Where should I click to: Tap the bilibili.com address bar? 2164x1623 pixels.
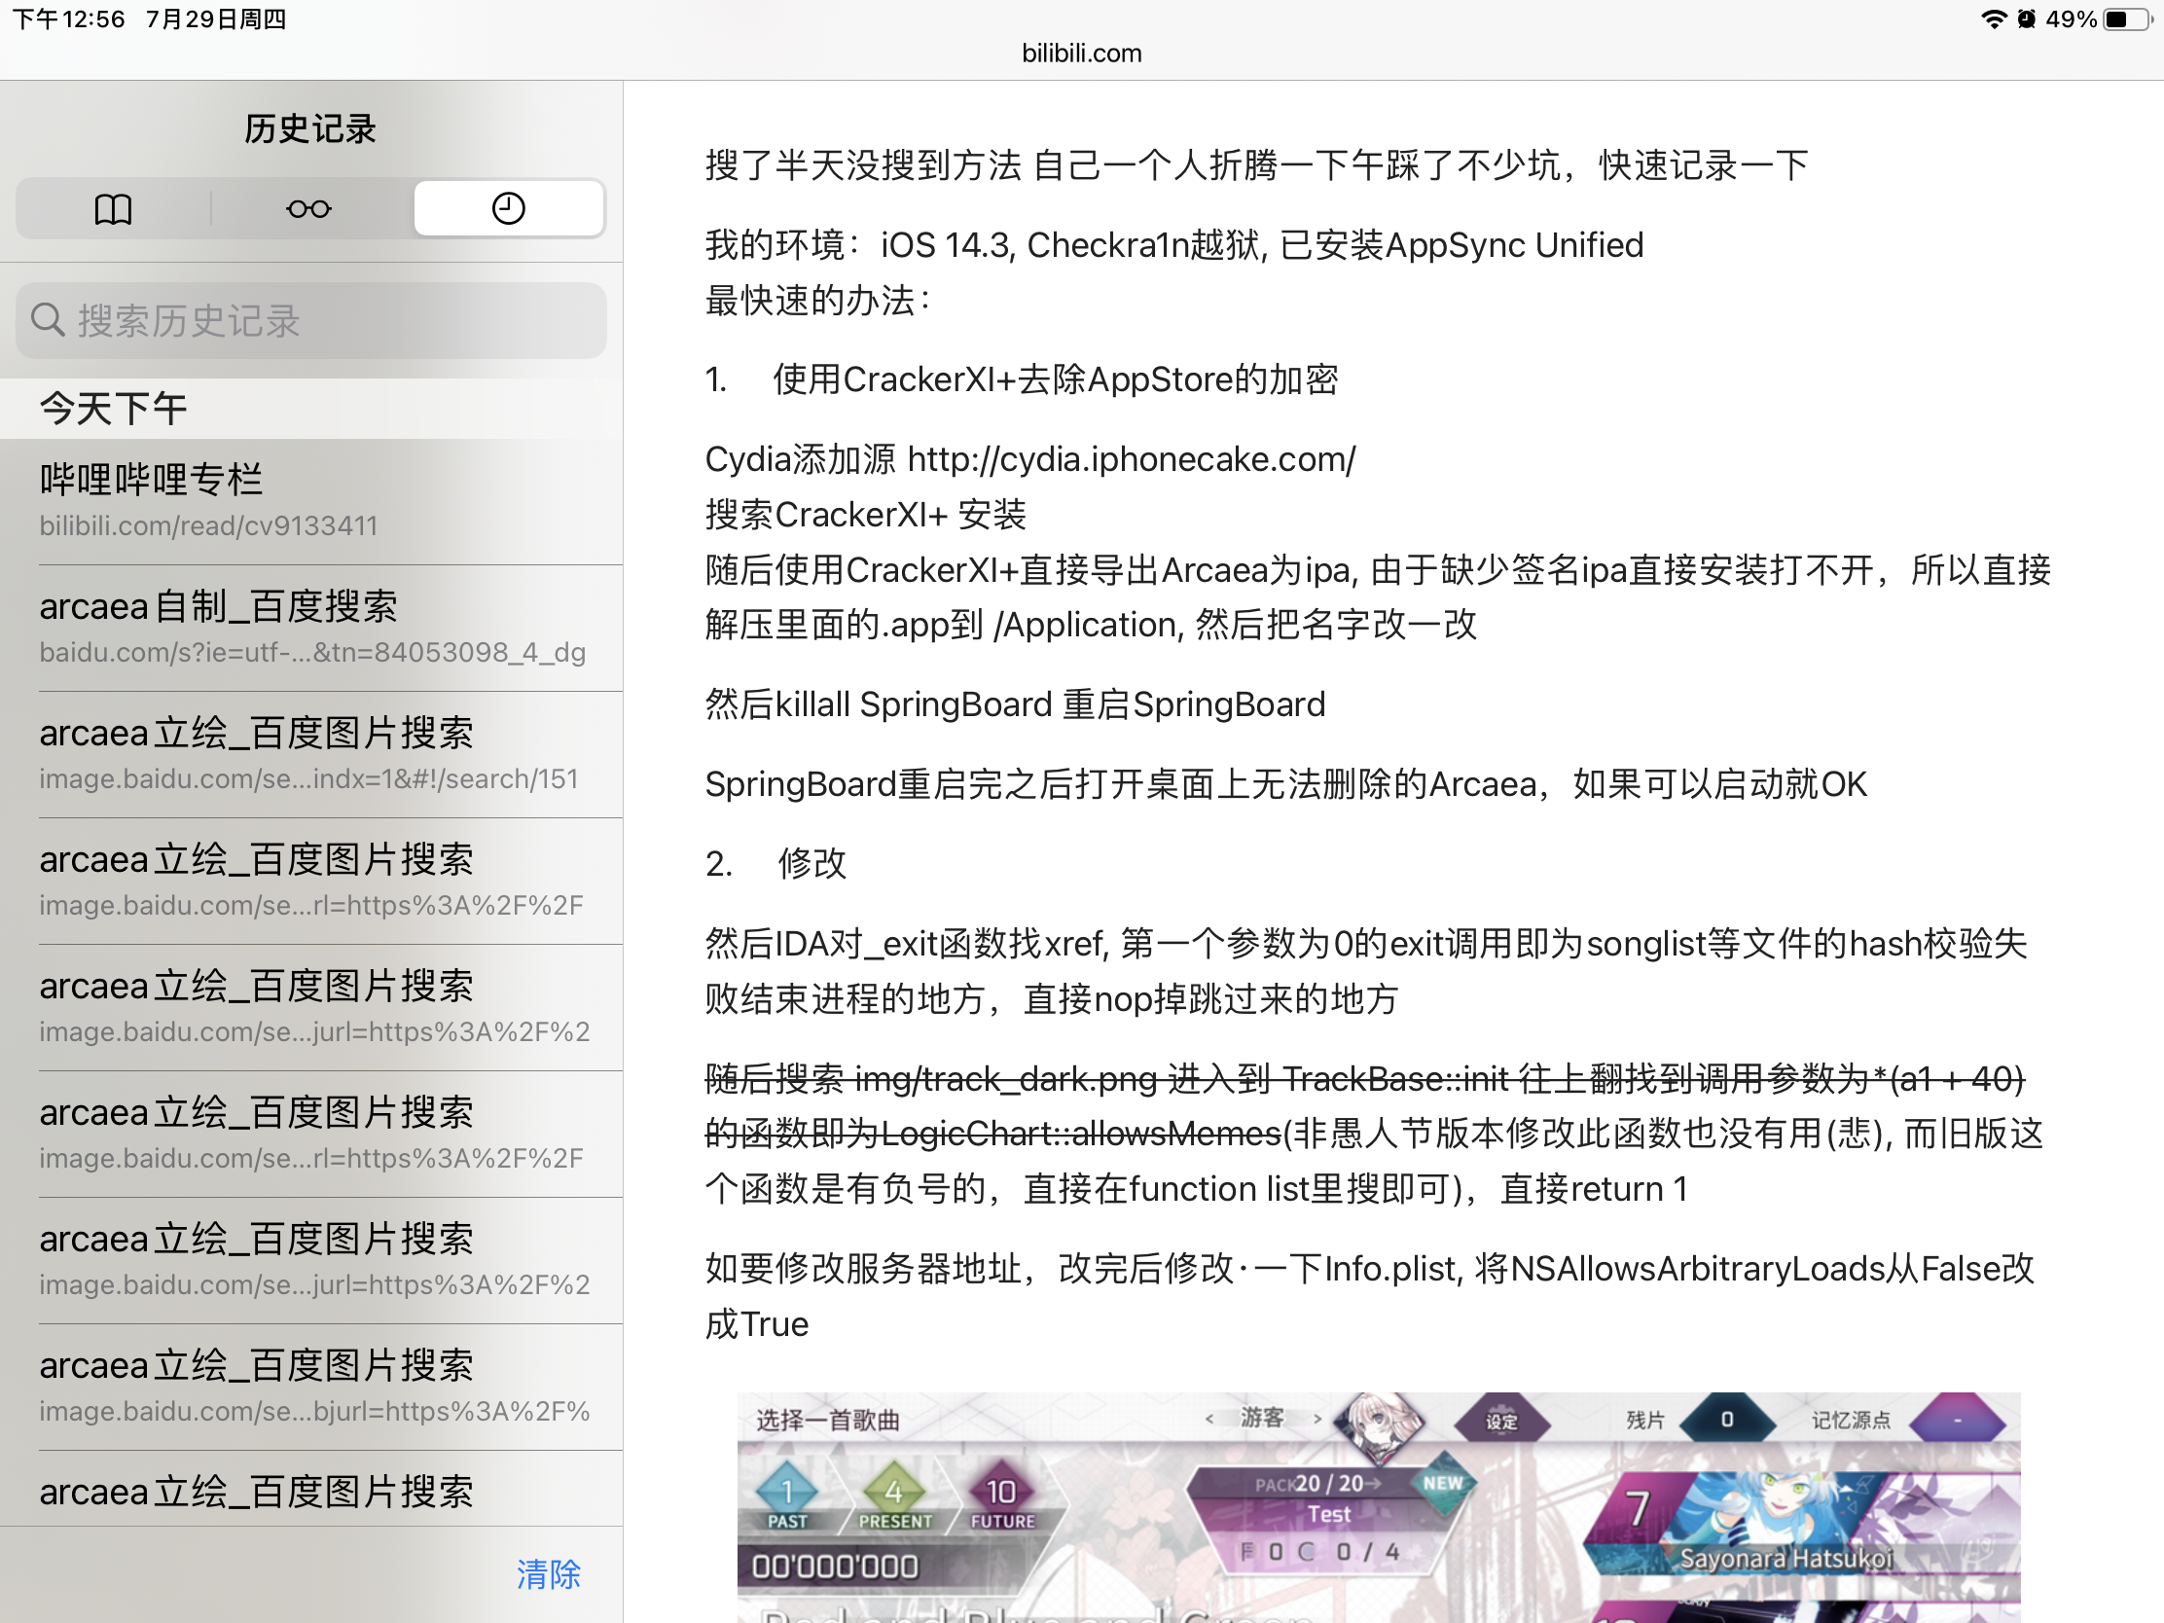(x=1082, y=53)
